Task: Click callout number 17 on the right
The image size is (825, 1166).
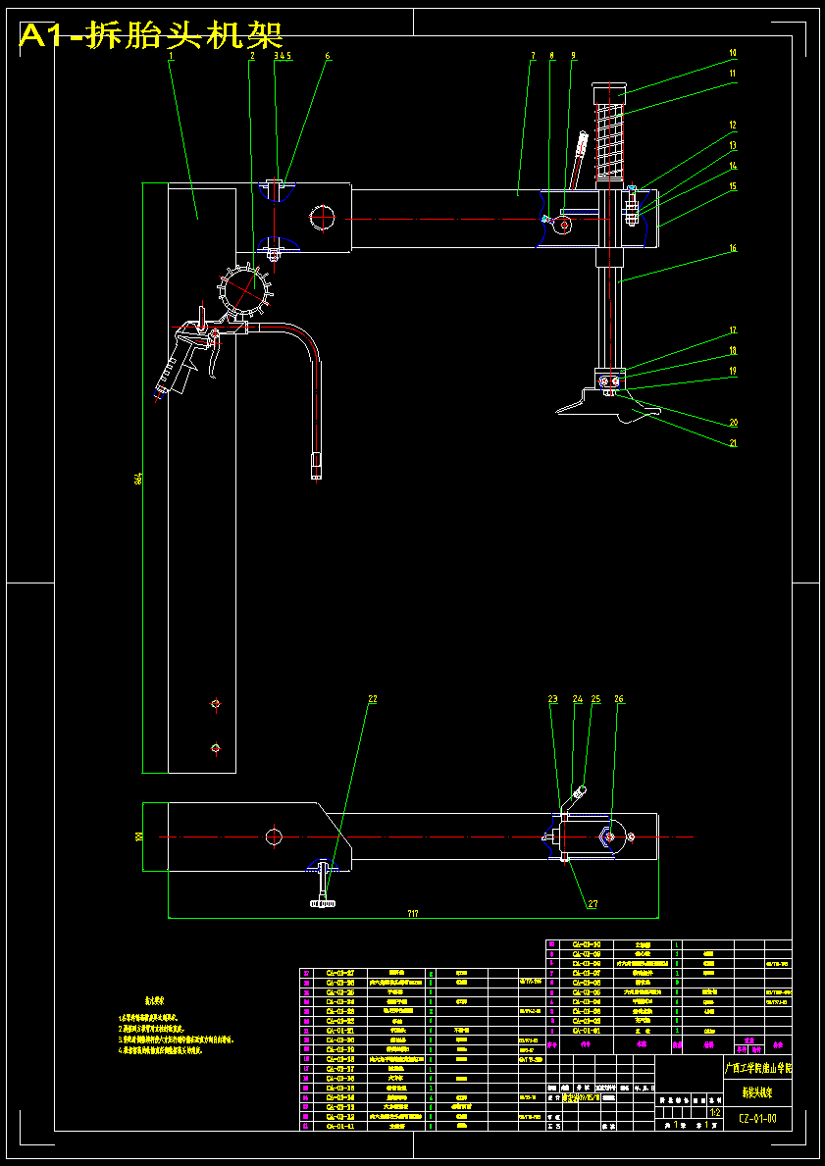Action: (x=733, y=330)
